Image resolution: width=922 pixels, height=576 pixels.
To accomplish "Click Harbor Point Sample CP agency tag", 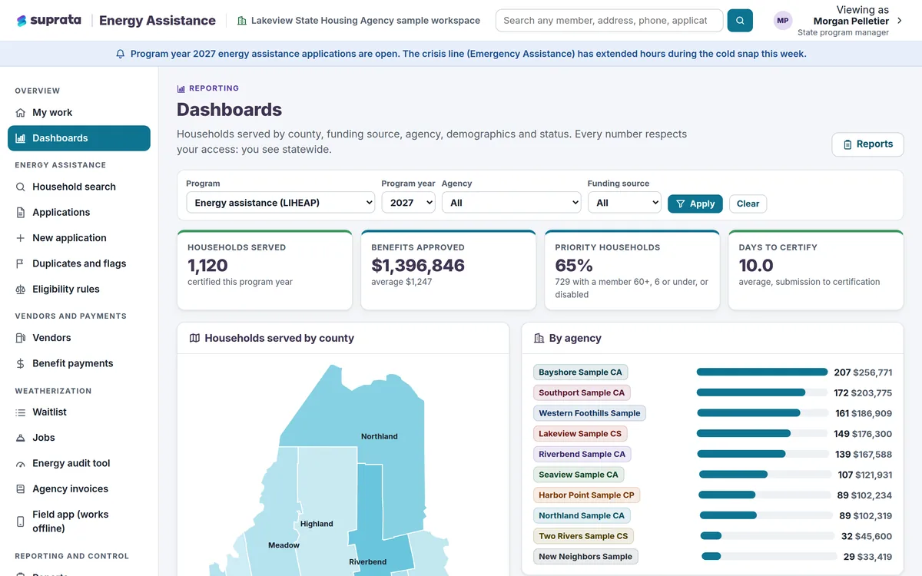I will point(586,495).
